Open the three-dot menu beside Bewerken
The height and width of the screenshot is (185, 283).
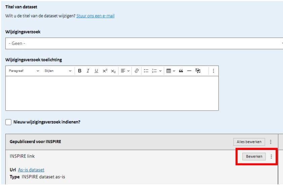tap(271, 156)
